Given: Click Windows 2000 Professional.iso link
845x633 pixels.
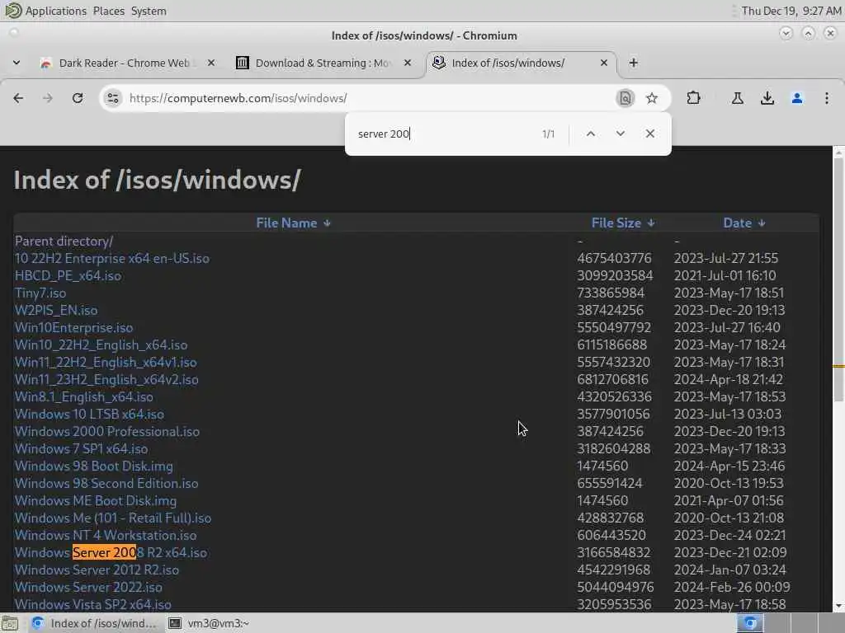Looking at the screenshot, I should [x=107, y=431].
